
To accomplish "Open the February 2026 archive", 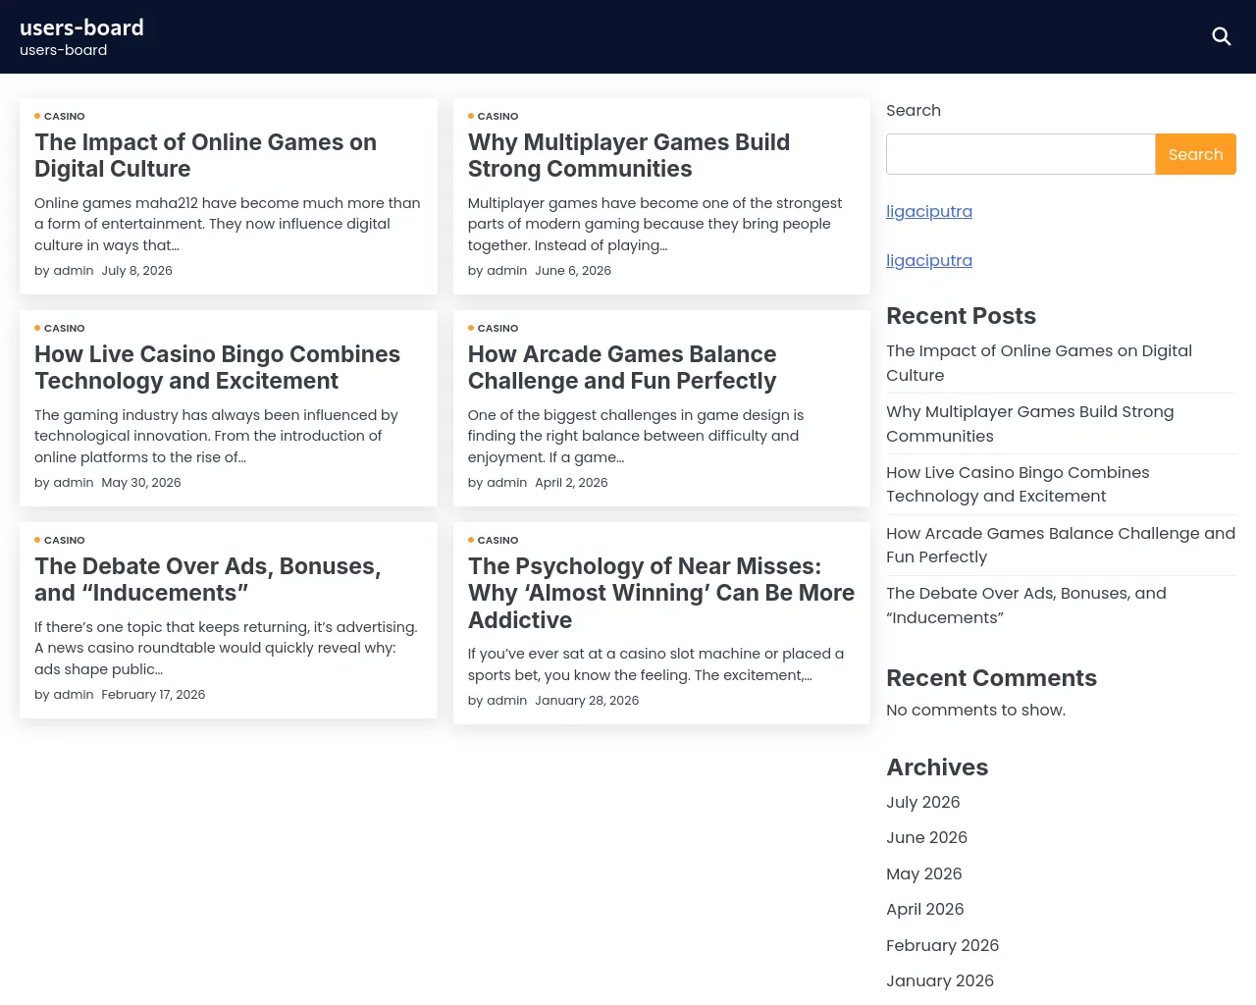I will tap(942, 945).
